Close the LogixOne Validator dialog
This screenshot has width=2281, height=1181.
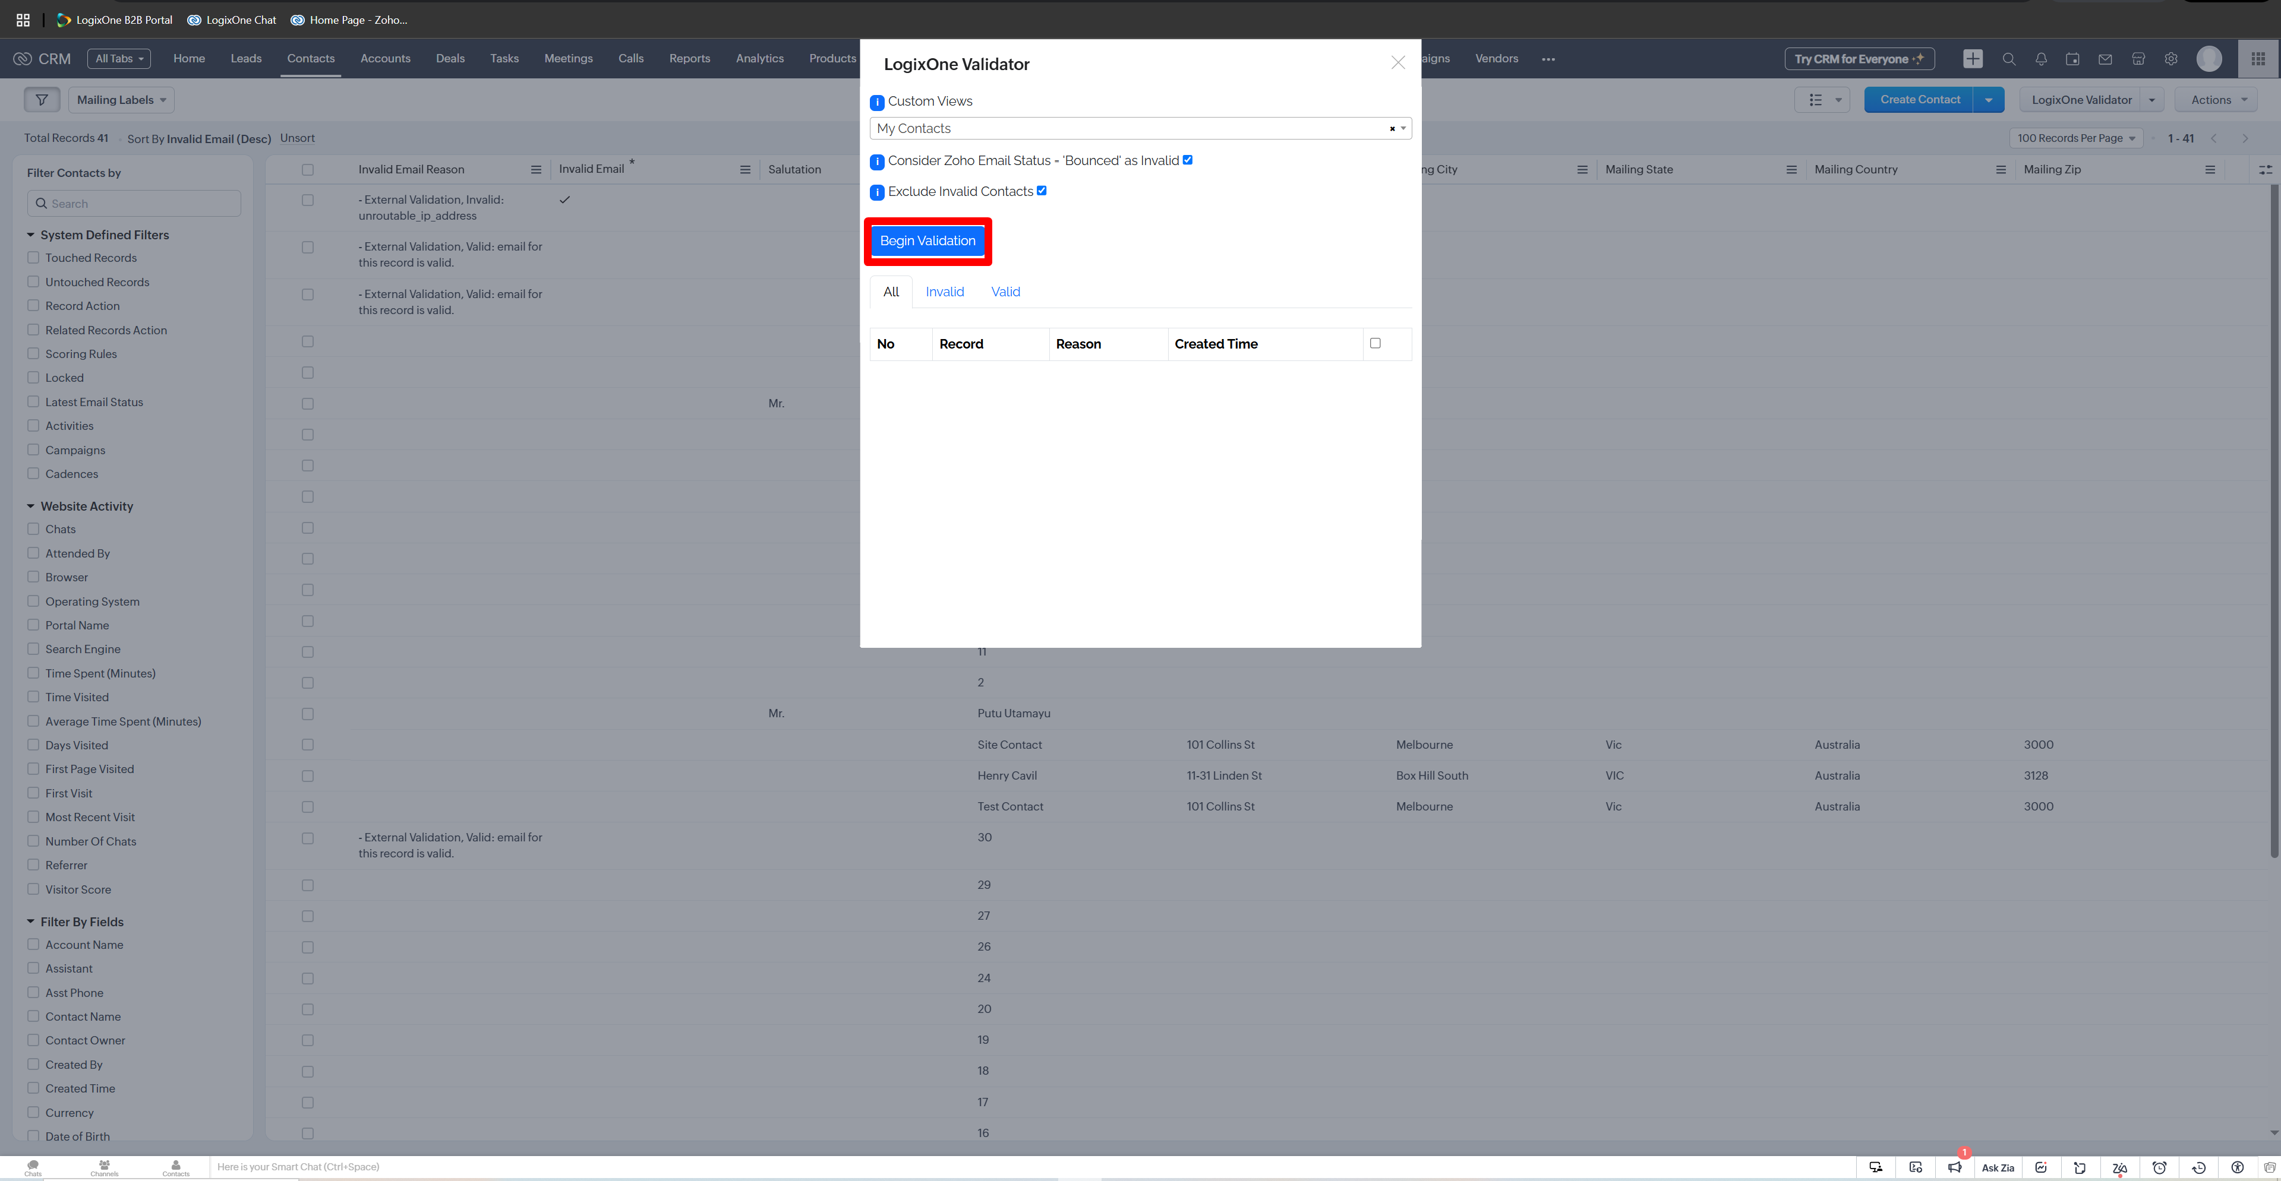click(1397, 62)
